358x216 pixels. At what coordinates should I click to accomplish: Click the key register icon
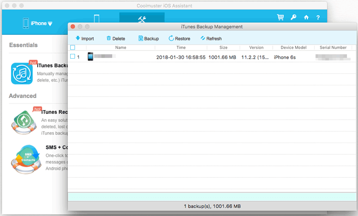tap(294, 17)
